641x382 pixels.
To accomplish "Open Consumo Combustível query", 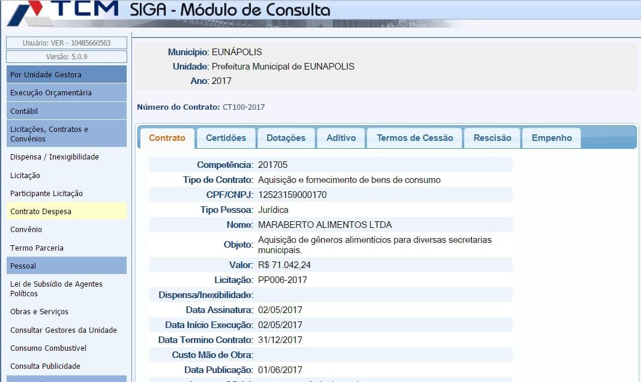I will click(49, 348).
